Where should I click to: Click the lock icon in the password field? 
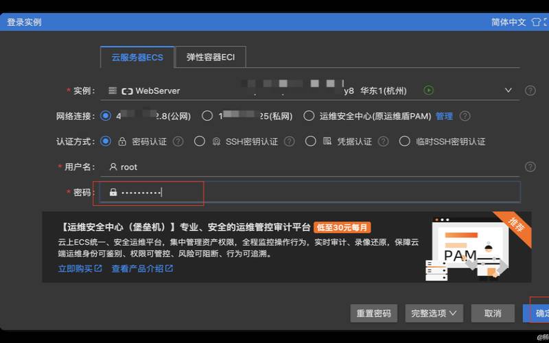pos(113,192)
